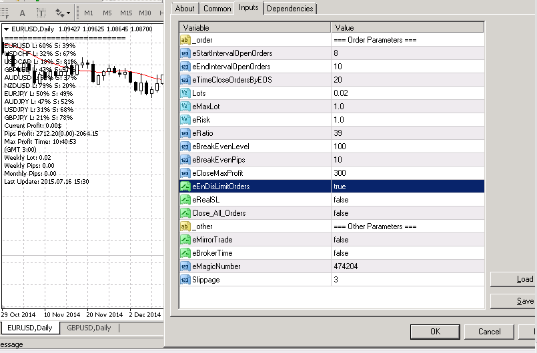This screenshot has height=353, width=537.
Task: Click 'GBPJPY L: 21% S: 78%' chart line
Action: 39,118
